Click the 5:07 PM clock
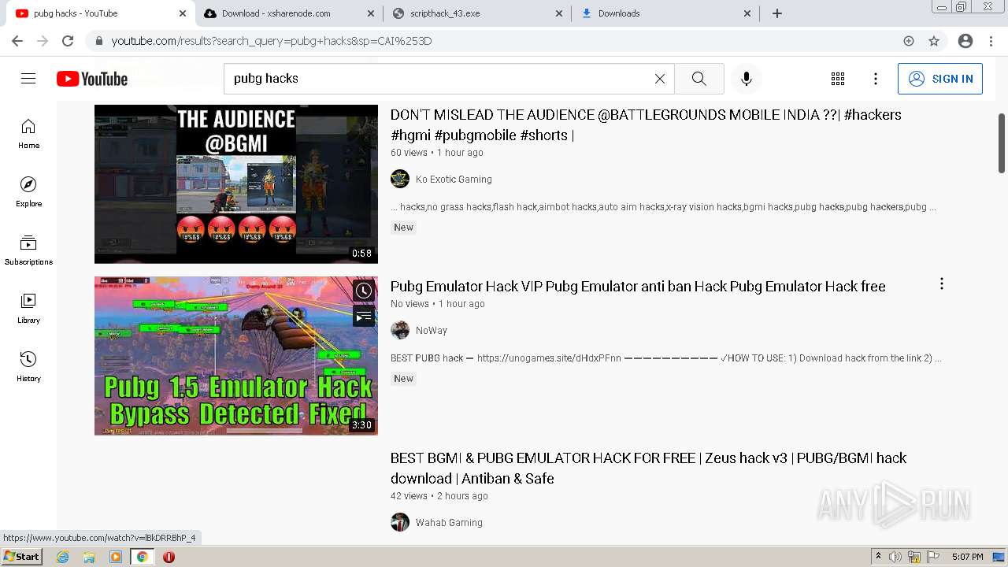1008x567 pixels. (967, 557)
